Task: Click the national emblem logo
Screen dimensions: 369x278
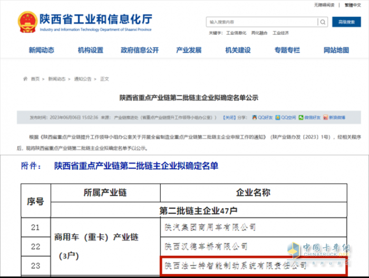Action: tap(27, 22)
